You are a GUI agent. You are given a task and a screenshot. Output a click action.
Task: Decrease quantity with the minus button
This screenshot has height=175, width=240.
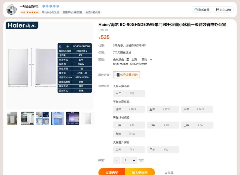pos(117,160)
